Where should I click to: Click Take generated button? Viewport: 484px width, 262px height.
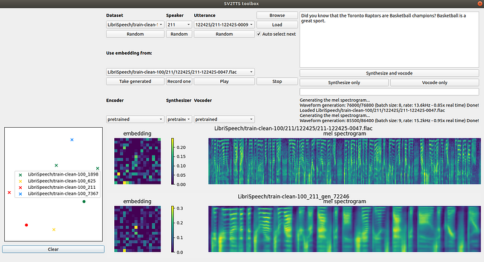point(134,81)
